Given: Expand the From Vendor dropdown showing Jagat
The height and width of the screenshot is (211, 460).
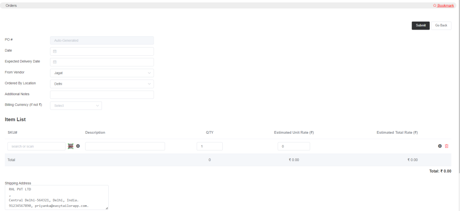Looking at the screenshot, I should [x=102, y=73].
